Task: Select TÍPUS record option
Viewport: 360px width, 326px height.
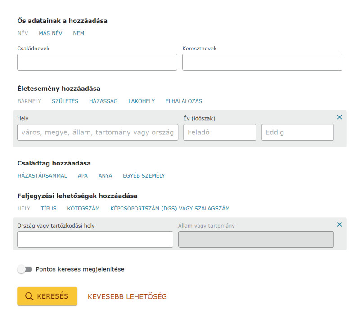Action: click(49, 209)
